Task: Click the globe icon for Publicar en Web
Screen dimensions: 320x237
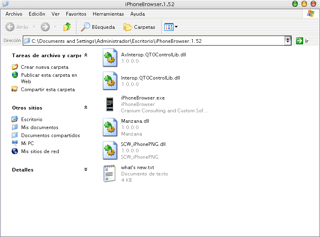Action: pyautogui.click(x=15, y=75)
